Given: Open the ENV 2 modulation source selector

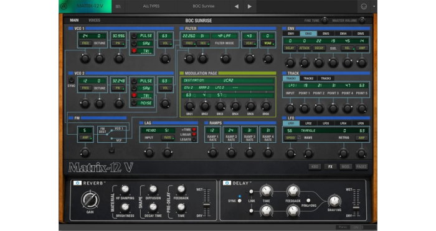Looking at the screenshot, I should pyautogui.click(x=189, y=88).
